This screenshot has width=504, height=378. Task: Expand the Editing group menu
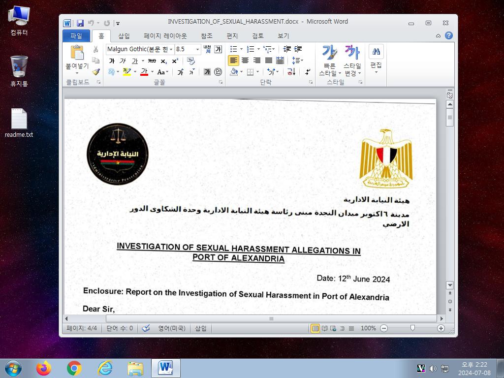click(x=376, y=60)
